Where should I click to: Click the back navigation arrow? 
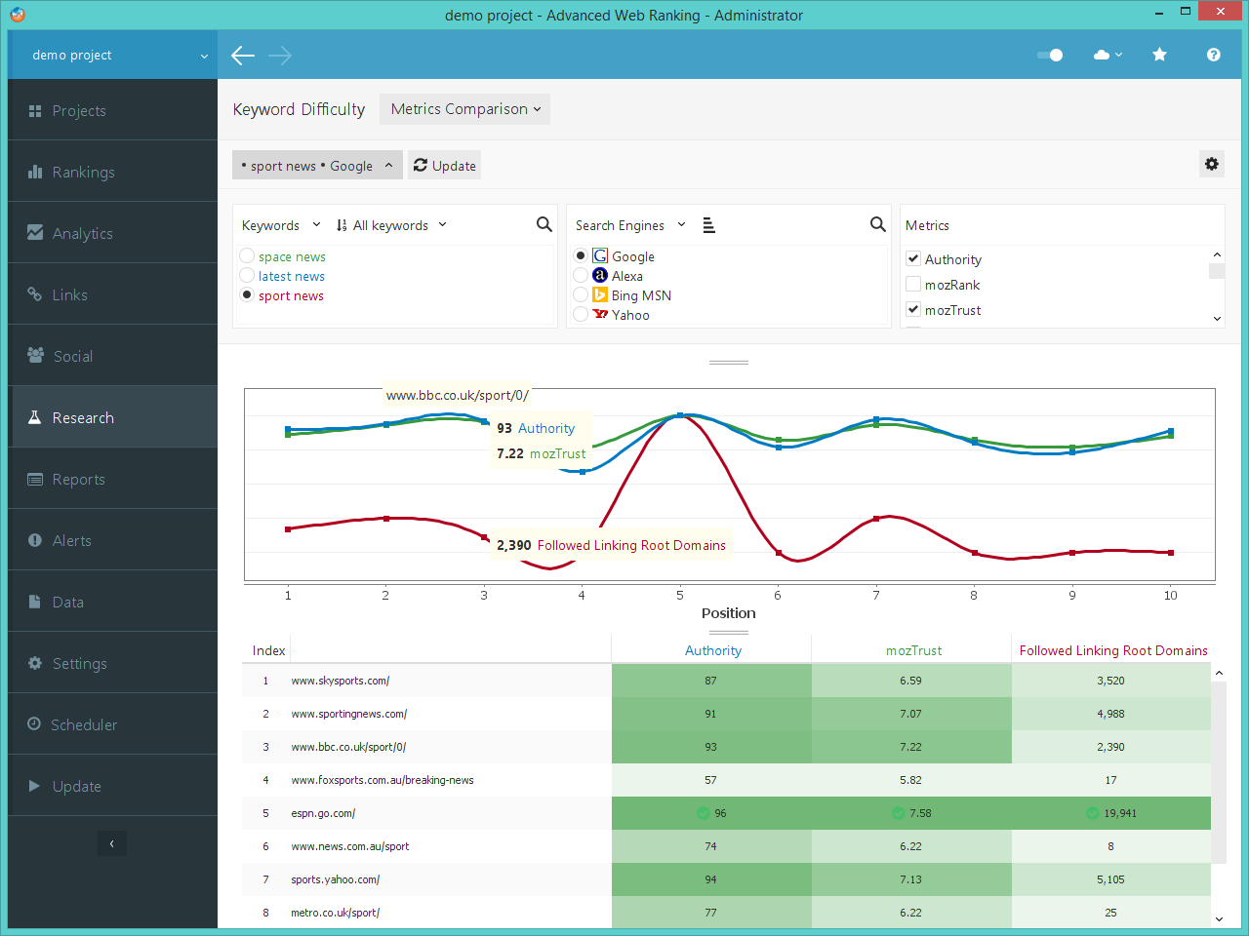click(243, 56)
